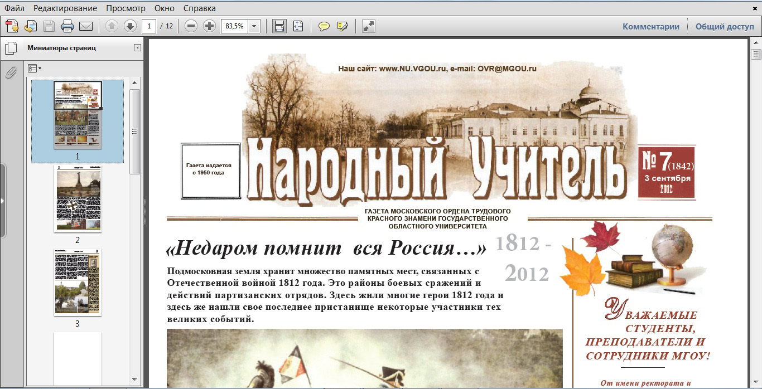This screenshot has width=762, height=389.
Task: Click the Create PDF icon
Action: tap(12, 26)
